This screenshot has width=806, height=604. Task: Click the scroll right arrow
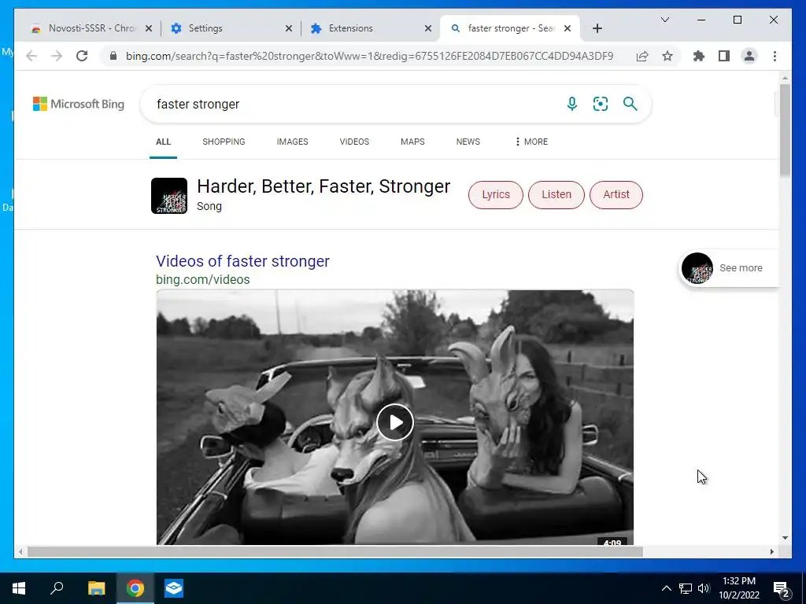(x=771, y=551)
